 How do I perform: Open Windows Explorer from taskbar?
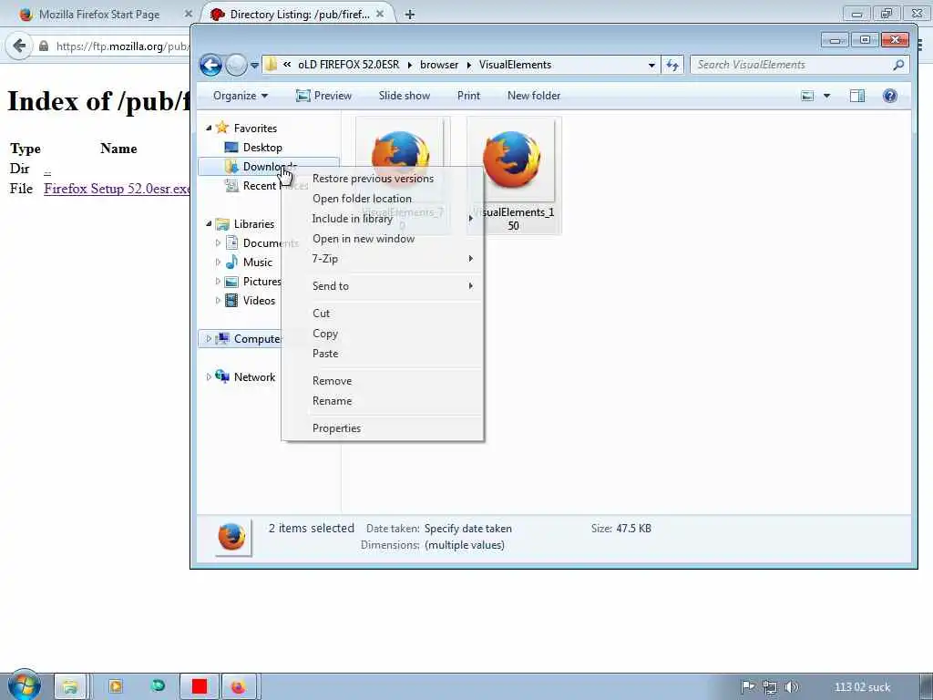click(x=70, y=686)
